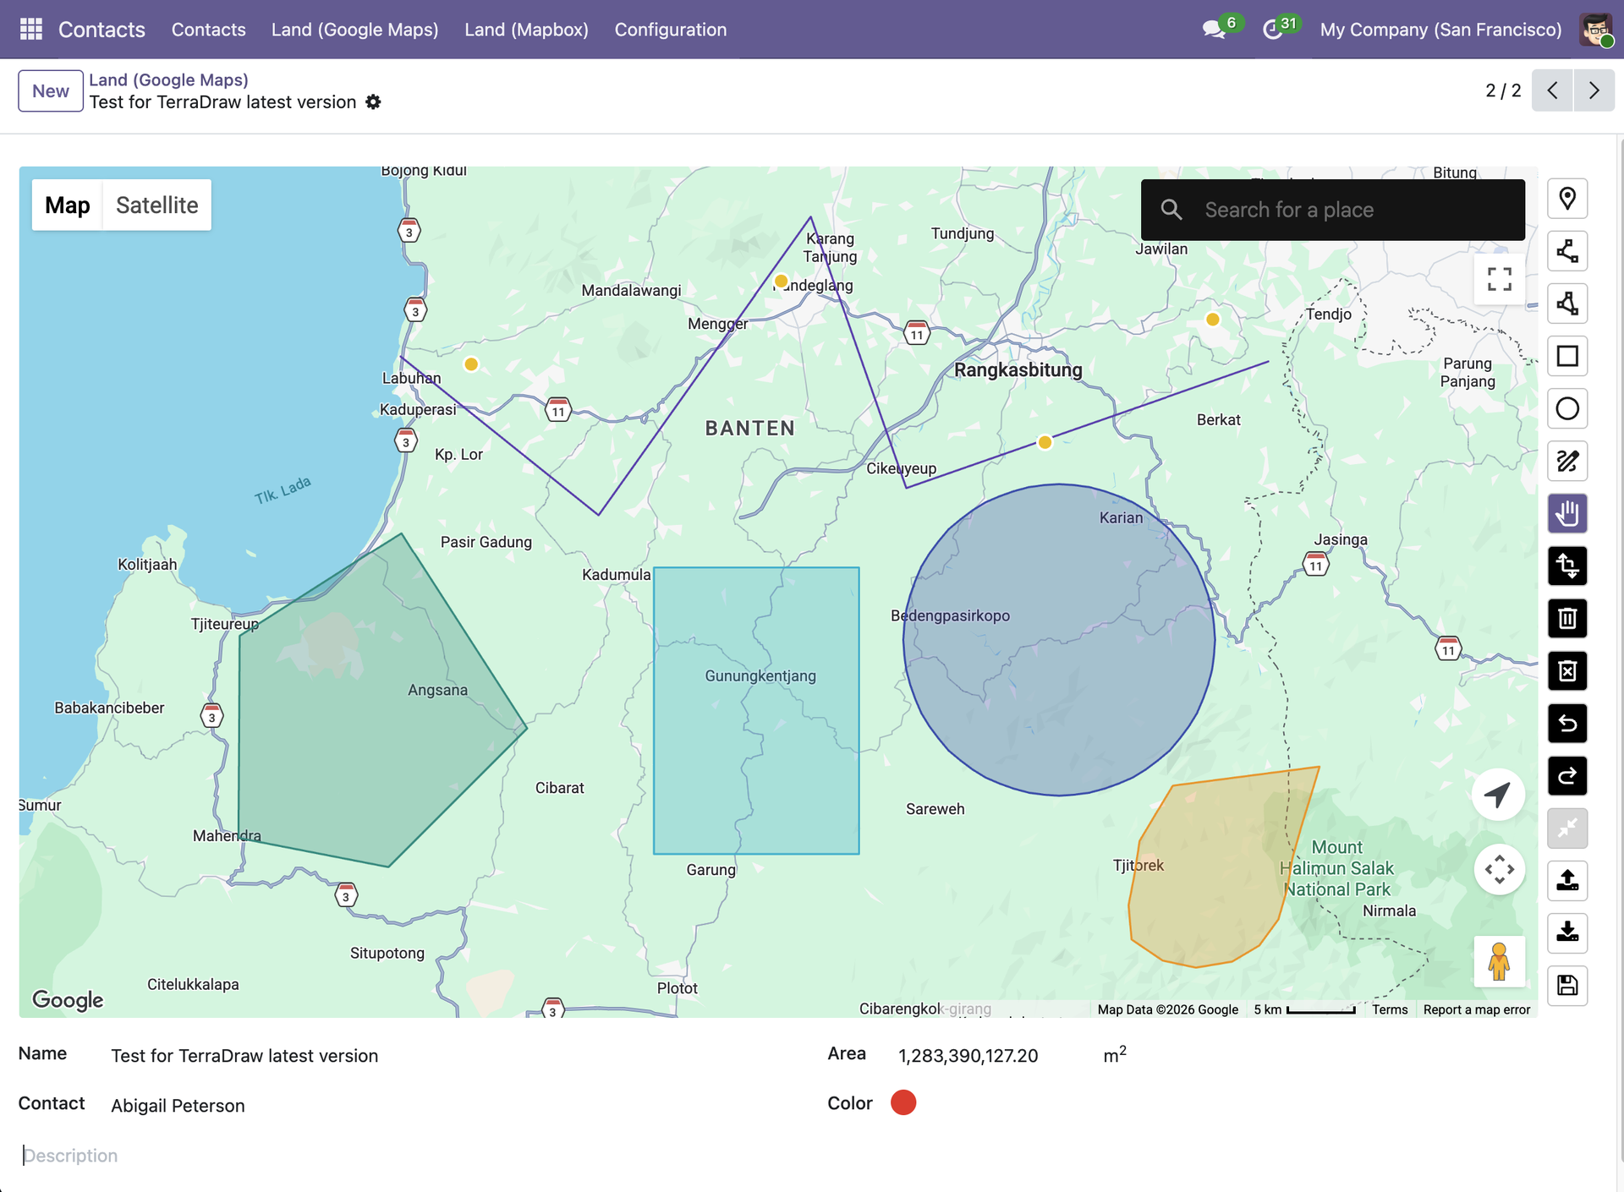This screenshot has height=1192, width=1624.
Task: Click the my-location arrow button
Action: [x=1498, y=795]
